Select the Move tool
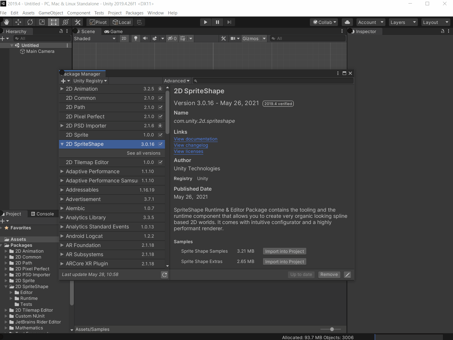This screenshot has width=453, height=340. click(x=18, y=22)
